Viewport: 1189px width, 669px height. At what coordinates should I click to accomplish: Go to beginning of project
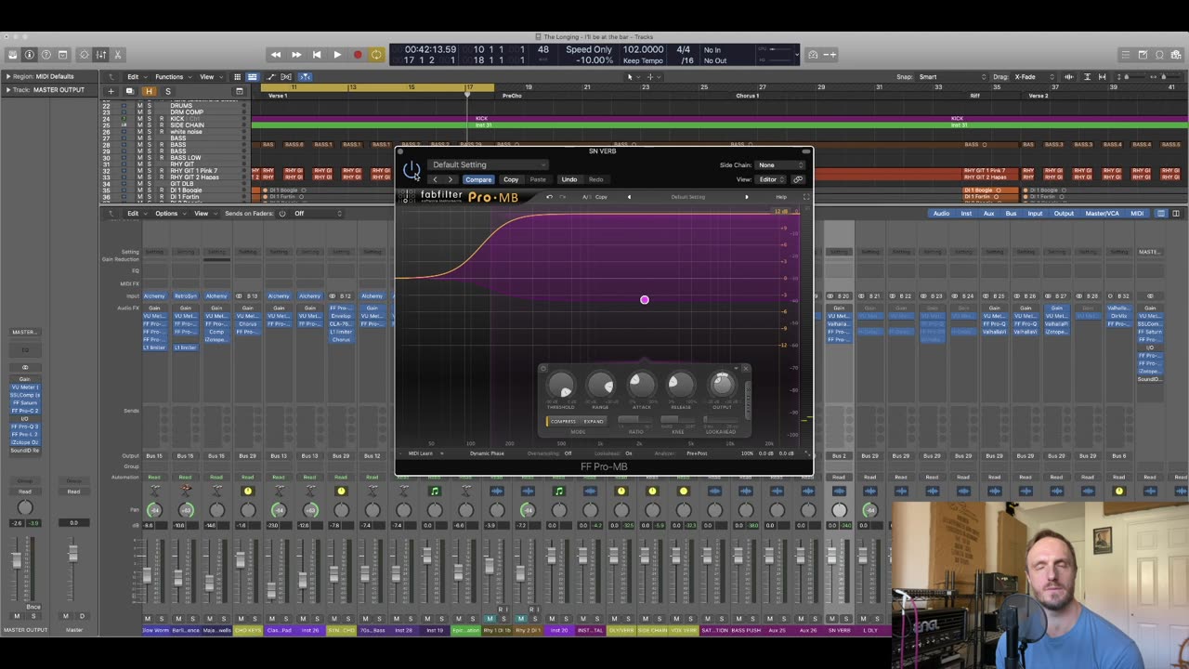click(317, 55)
